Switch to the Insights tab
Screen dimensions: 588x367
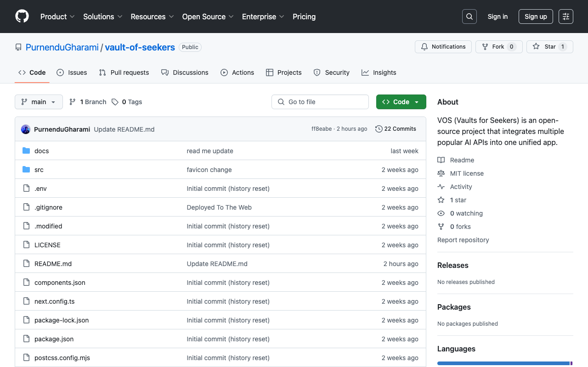(x=379, y=72)
